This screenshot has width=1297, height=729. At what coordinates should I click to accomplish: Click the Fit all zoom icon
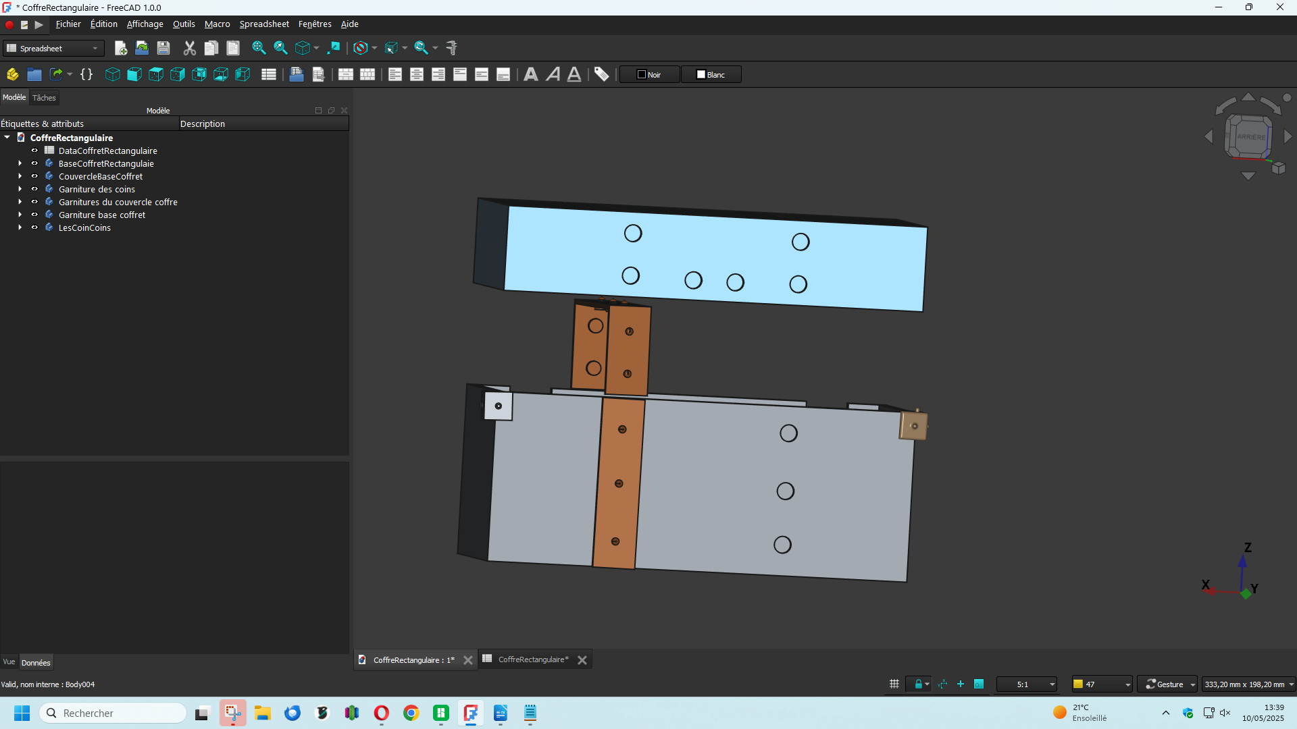click(258, 48)
